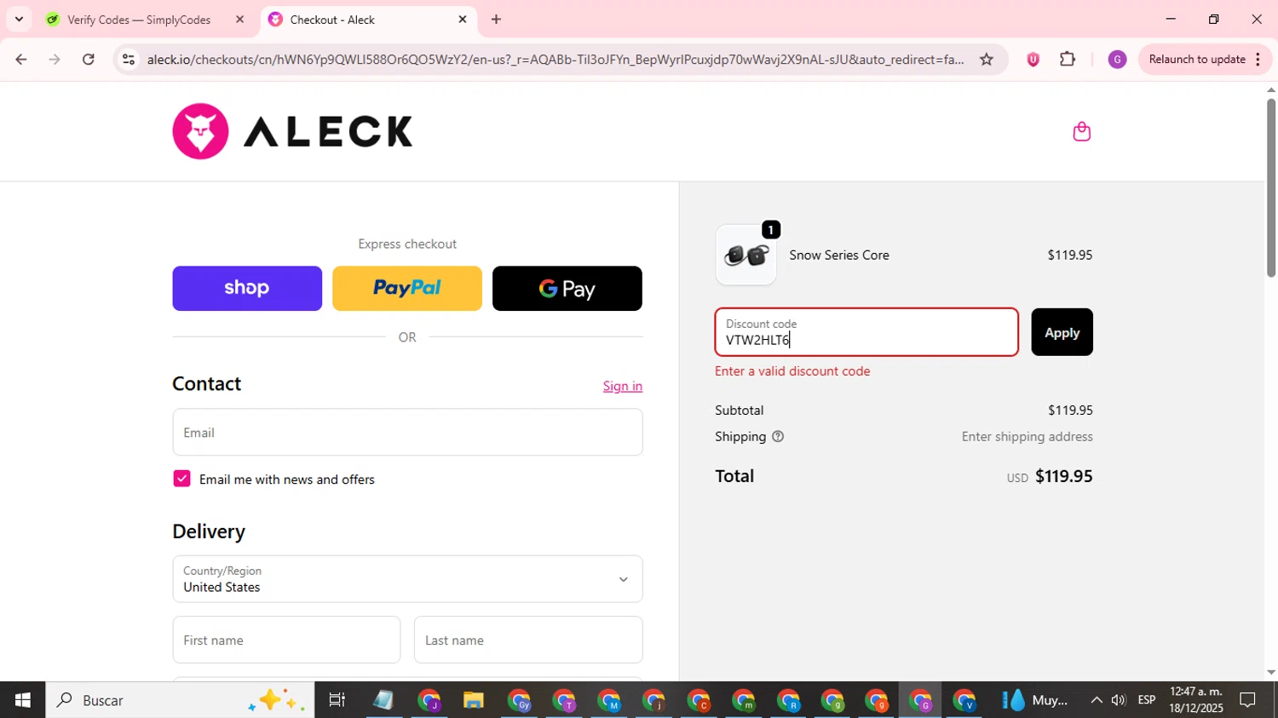Image resolution: width=1278 pixels, height=718 pixels.
Task: Uncheck Email me with news and offers
Action: click(x=181, y=479)
